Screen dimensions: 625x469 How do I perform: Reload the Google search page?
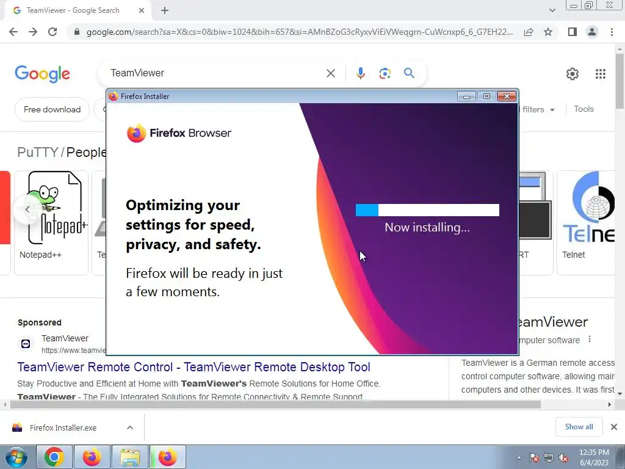point(52,32)
